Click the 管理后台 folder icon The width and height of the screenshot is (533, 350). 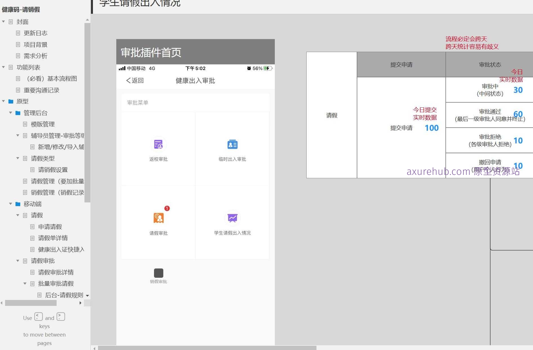click(x=17, y=113)
